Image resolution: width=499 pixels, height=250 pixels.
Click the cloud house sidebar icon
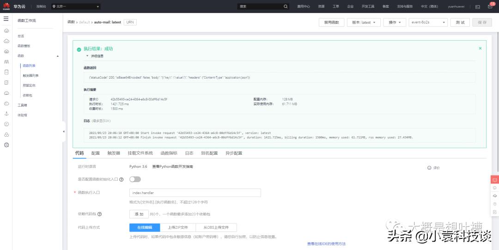[6, 51]
